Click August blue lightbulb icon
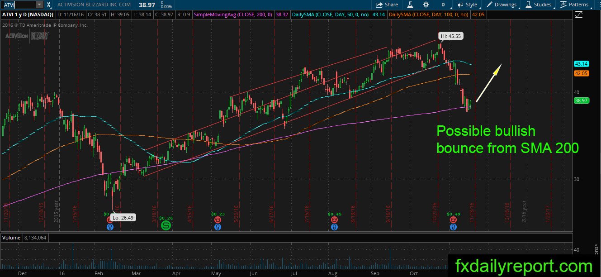Screen dimensions: 601x277 coord(334,226)
